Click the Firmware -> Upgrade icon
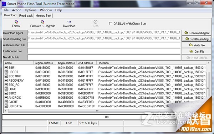214x134 pixels. pos(42,22)
